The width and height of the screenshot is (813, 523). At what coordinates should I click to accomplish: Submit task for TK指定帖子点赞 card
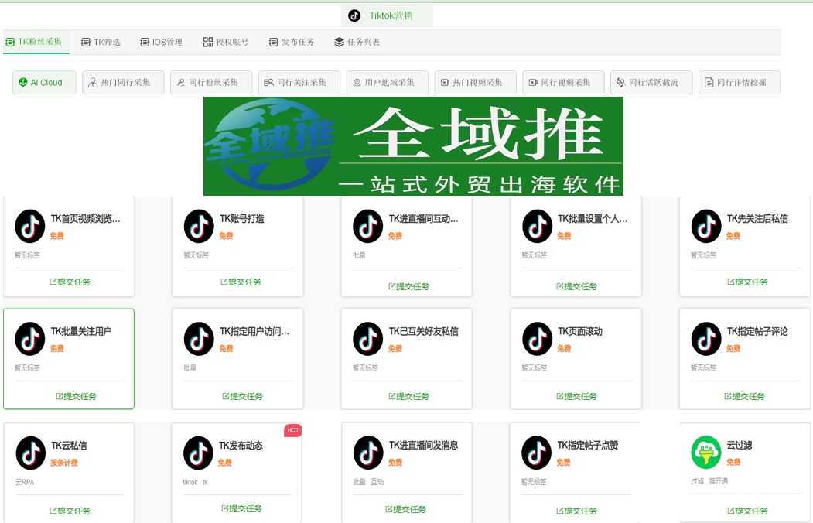576,511
